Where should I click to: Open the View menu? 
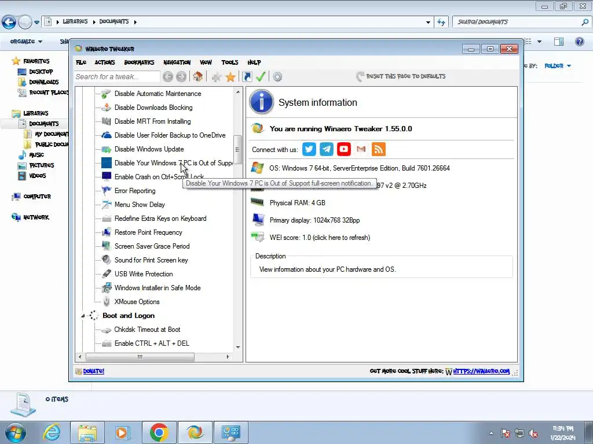tap(206, 62)
